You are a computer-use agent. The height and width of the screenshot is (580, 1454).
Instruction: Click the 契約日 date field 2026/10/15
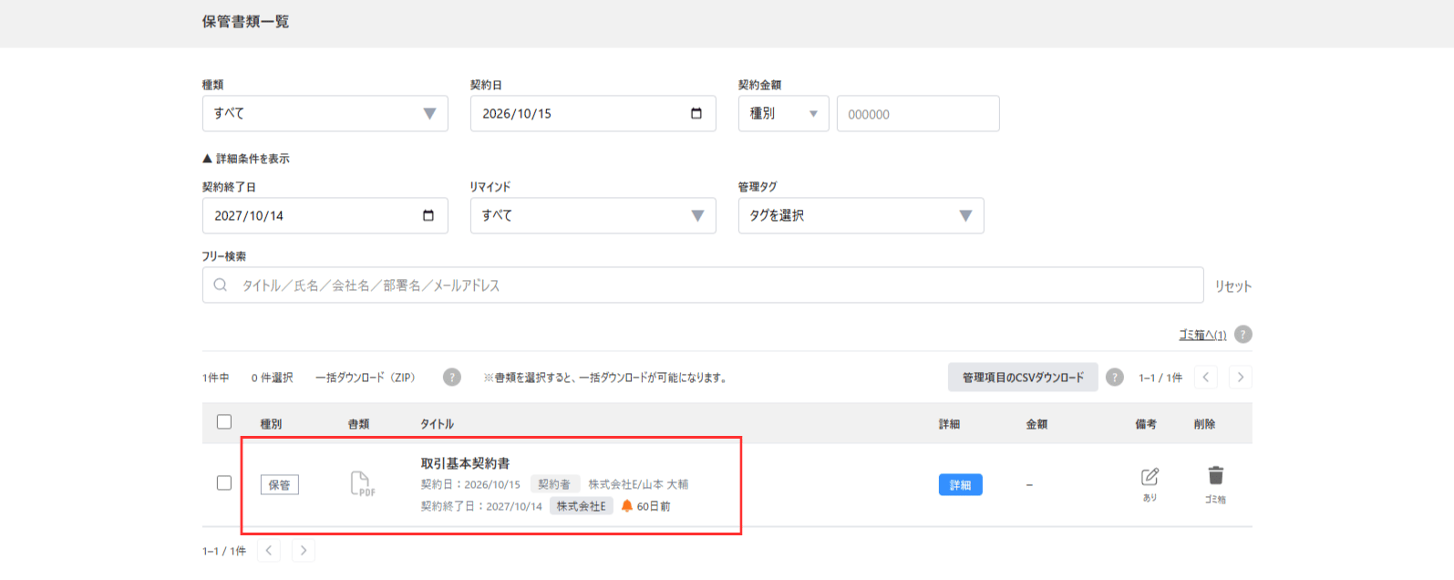[593, 114]
